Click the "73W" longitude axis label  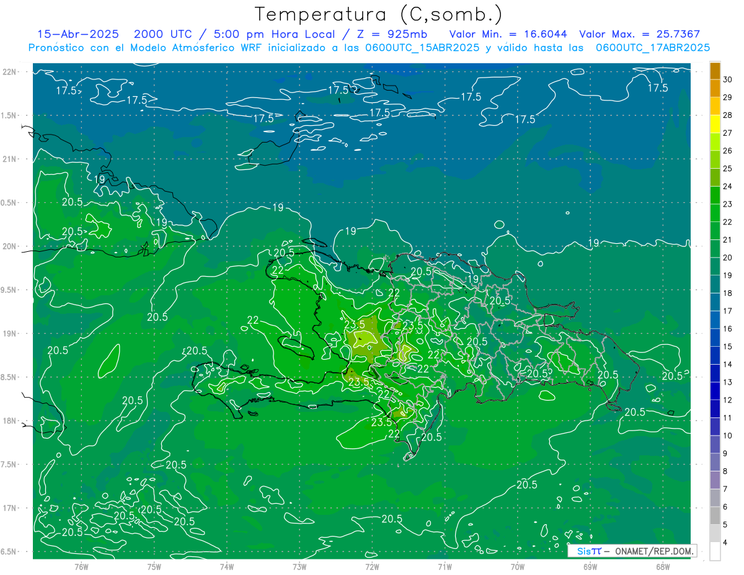tap(299, 567)
